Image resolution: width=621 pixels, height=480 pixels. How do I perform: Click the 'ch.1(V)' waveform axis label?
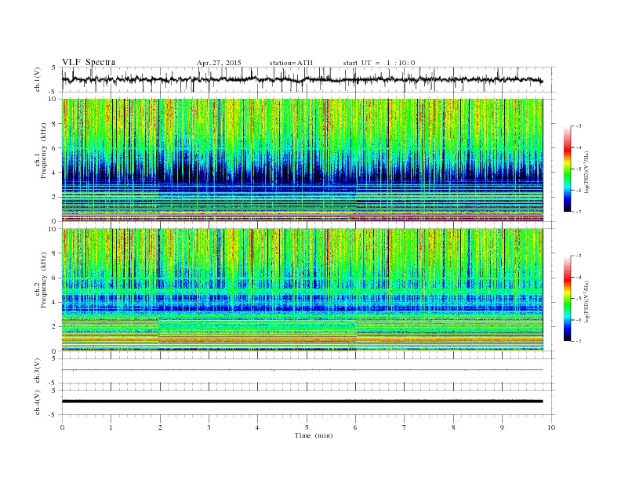[x=37, y=79]
